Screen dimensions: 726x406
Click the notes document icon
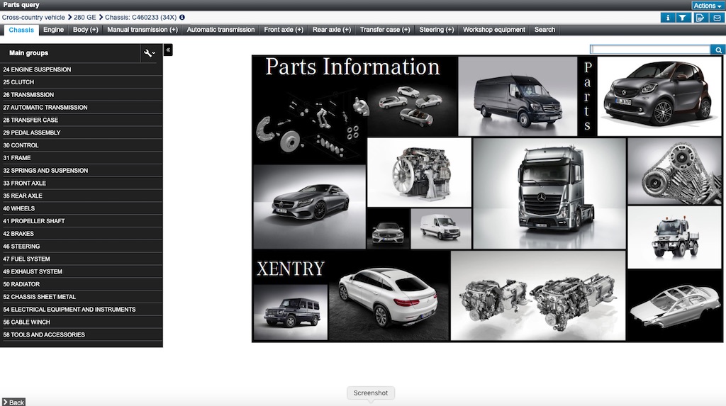click(x=700, y=18)
